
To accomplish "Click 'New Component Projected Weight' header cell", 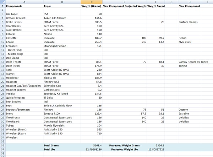I will click(x=125, y=6).
